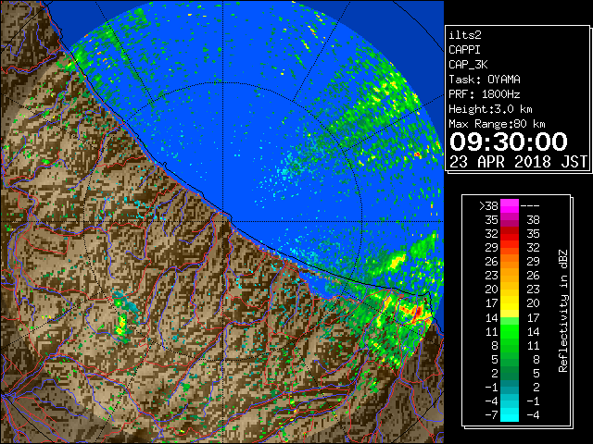Click the ">38" legend label
Viewport: 593px width, 444px height.
(488, 205)
